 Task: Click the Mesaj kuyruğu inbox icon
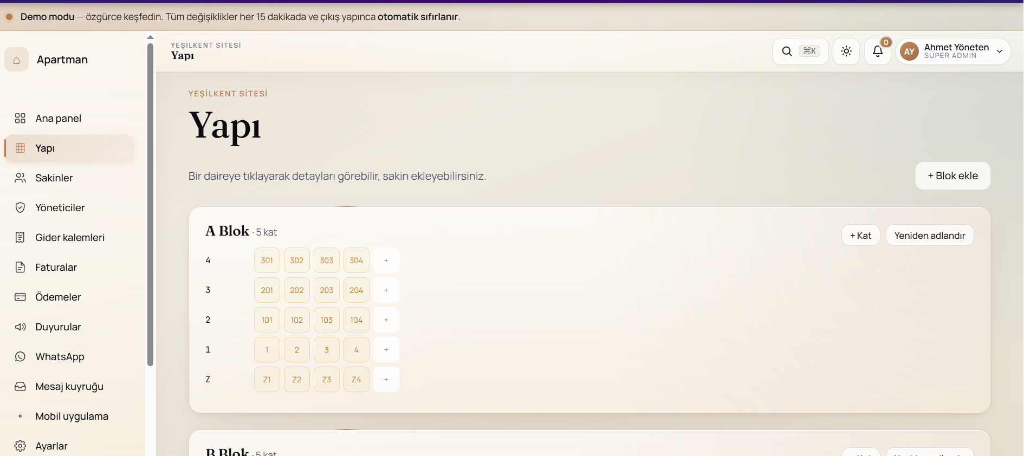pyautogui.click(x=20, y=386)
